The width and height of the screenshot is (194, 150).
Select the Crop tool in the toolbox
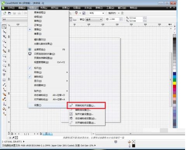point(4,37)
